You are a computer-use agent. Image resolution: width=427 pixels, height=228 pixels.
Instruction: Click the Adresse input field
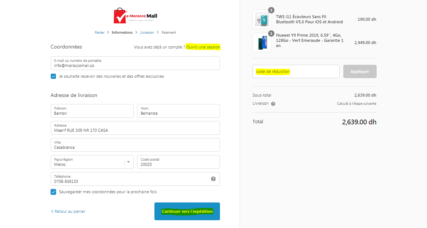click(x=135, y=128)
